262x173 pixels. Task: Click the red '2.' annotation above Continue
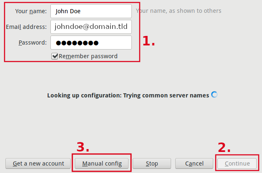[x=224, y=147]
